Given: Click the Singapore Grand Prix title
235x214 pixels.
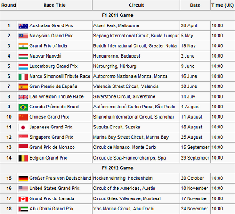Looking at the screenshot, I should pos(51,137).
